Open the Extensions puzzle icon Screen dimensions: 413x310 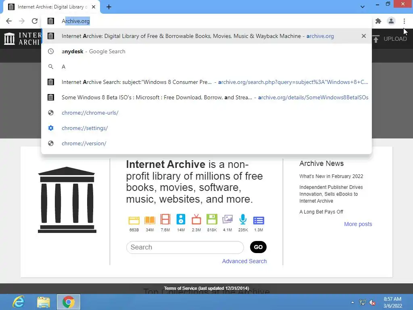pyautogui.click(x=378, y=21)
